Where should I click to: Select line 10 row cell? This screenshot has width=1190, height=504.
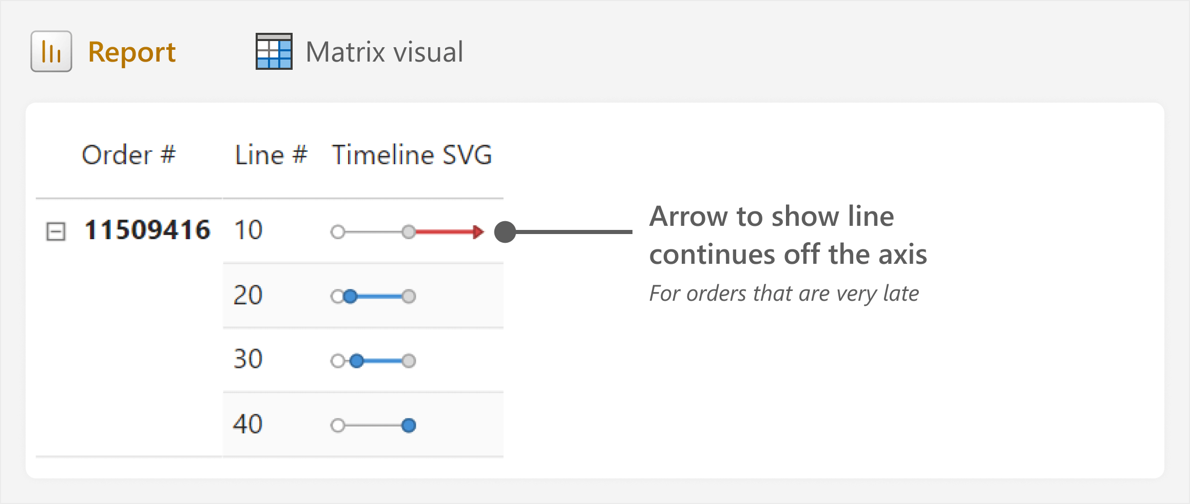pyautogui.click(x=248, y=230)
